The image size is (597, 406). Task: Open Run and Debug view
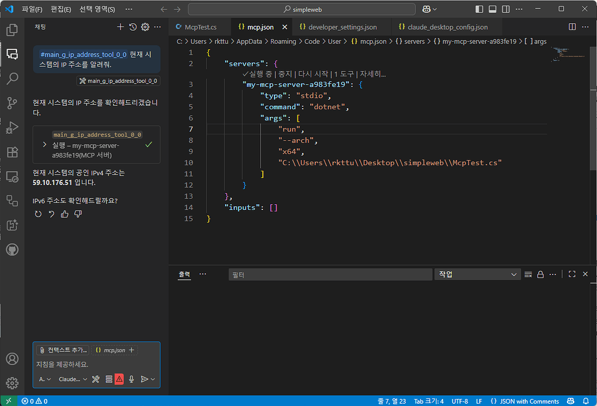12,127
